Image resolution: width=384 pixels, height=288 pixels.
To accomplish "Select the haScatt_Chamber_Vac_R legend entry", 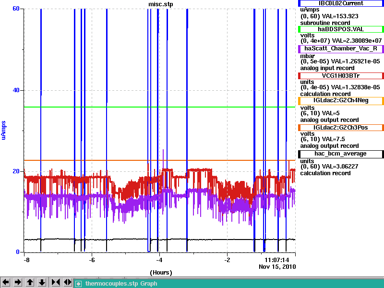I will point(341,49).
